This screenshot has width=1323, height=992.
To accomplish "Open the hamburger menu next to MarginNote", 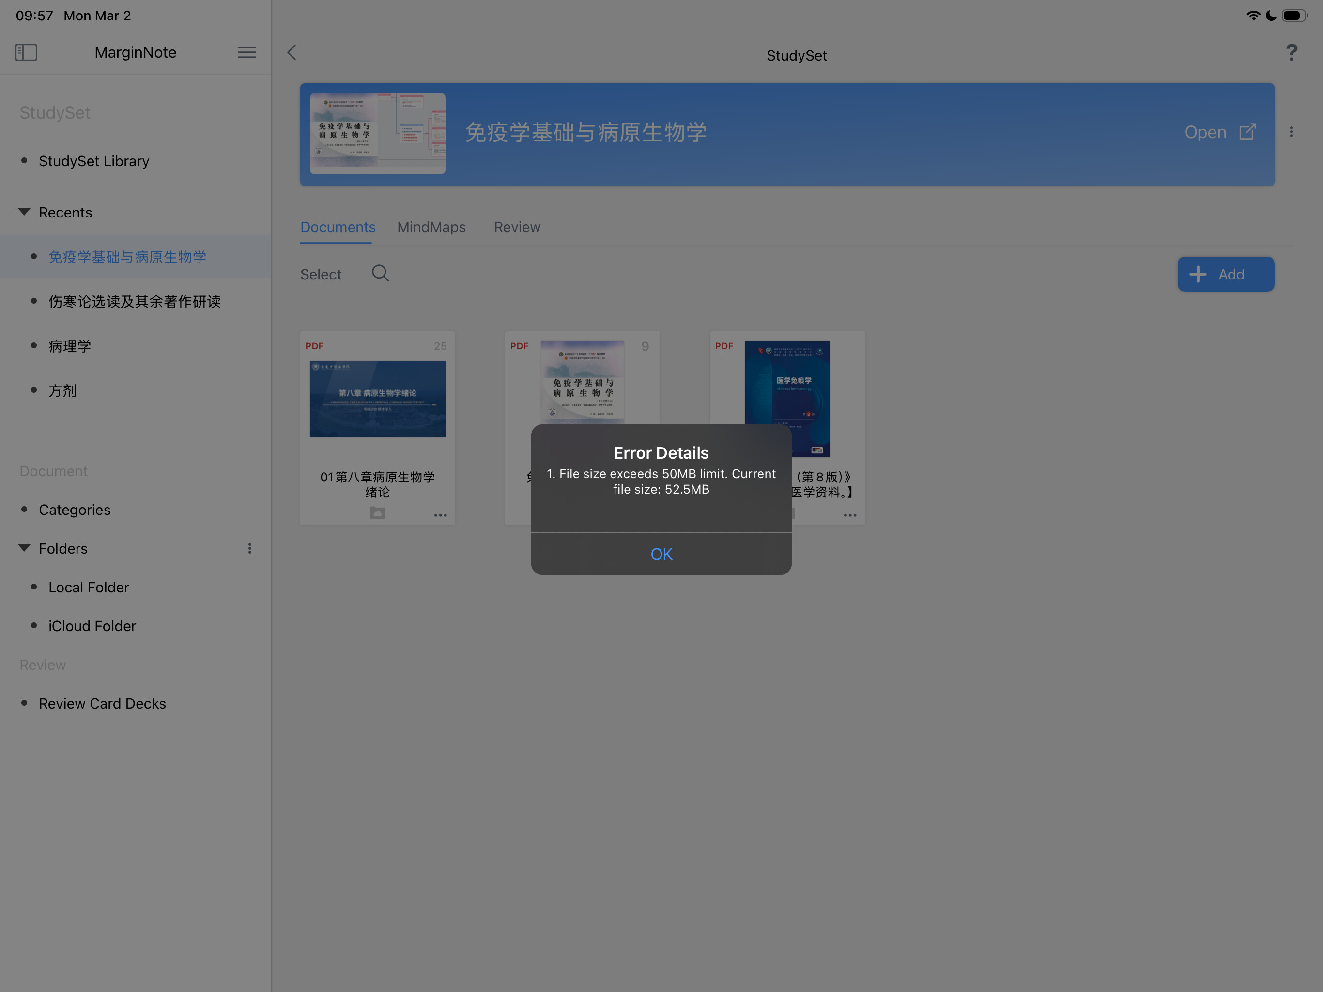I will [x=246, y=52].
